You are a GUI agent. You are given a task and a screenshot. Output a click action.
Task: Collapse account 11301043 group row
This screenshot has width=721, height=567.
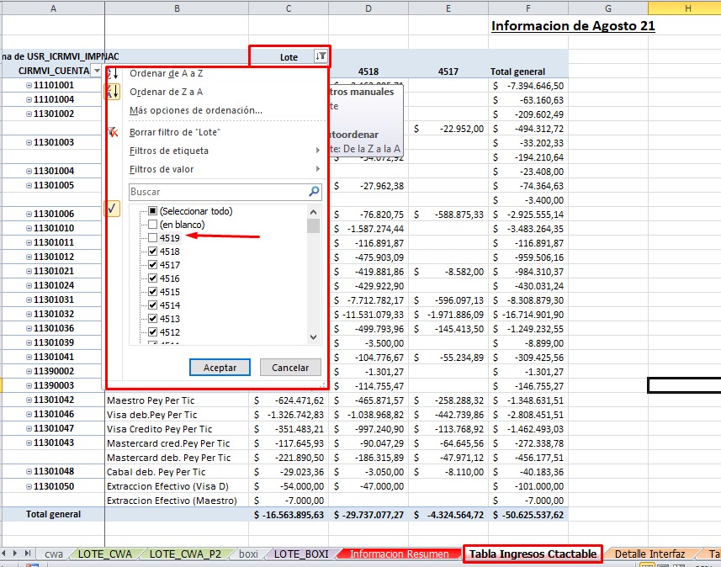point(29,442)
